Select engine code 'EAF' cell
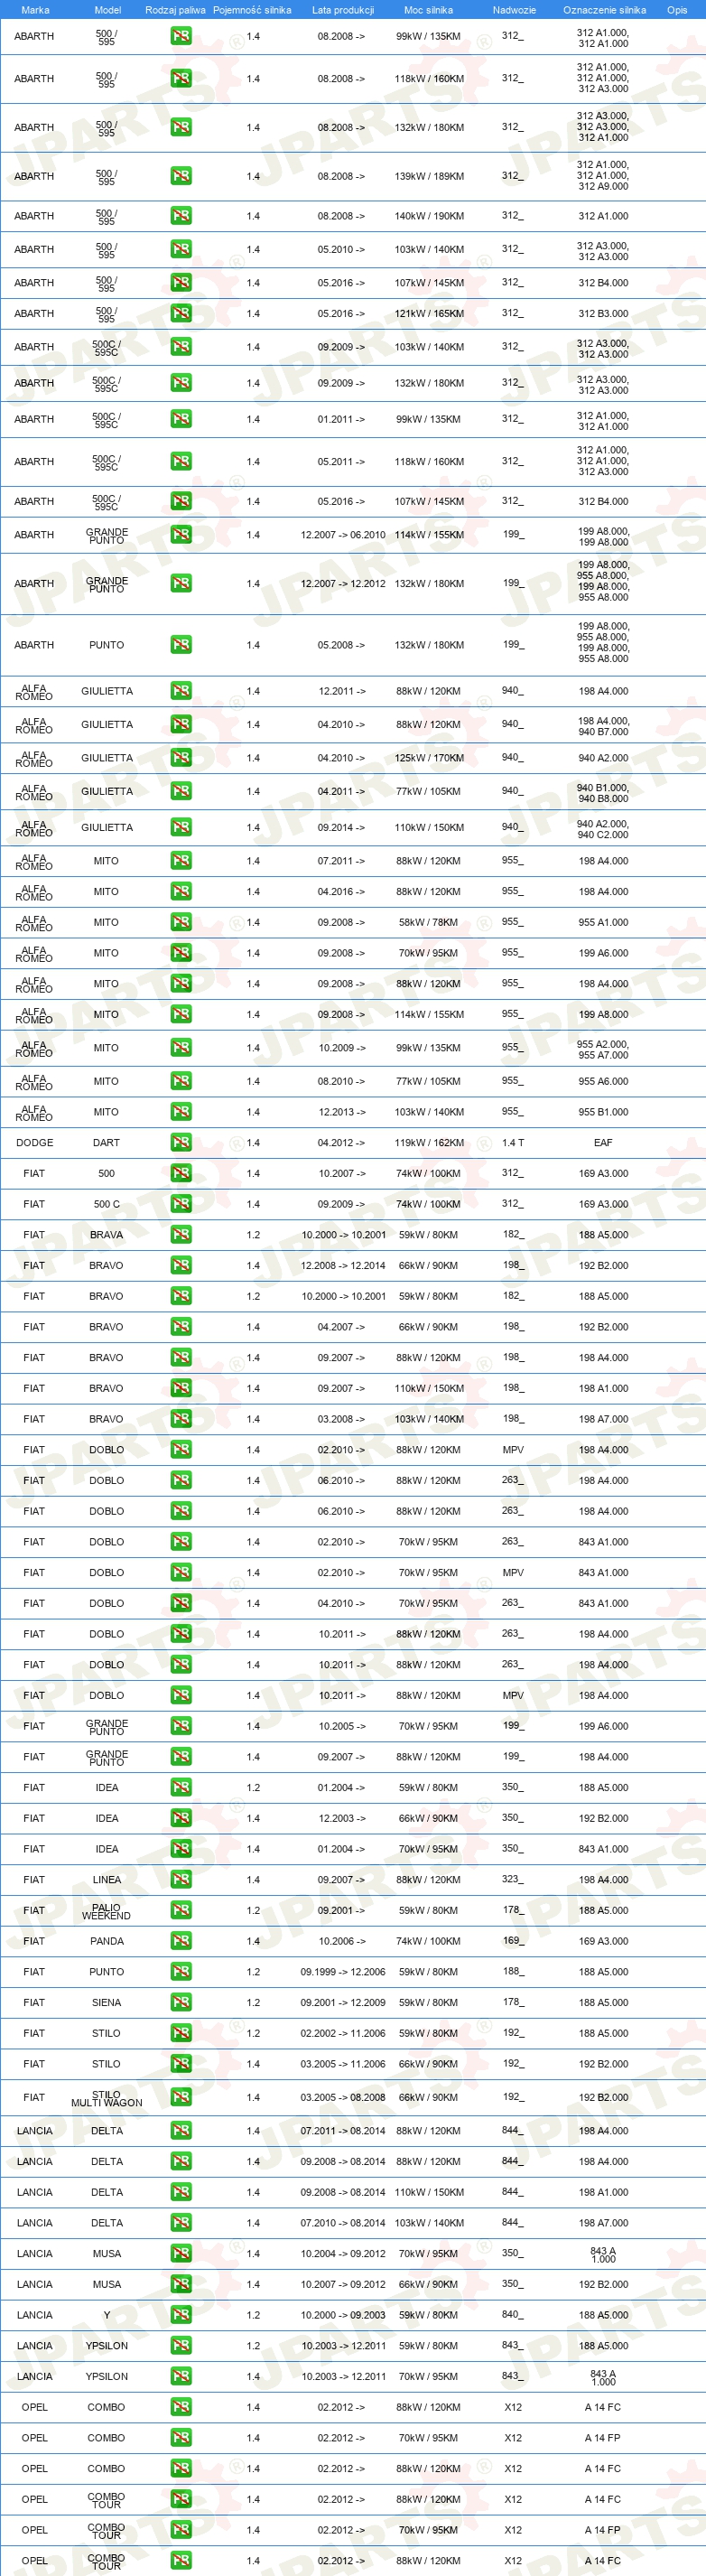706x2576 pixels. click(603, 1142)
